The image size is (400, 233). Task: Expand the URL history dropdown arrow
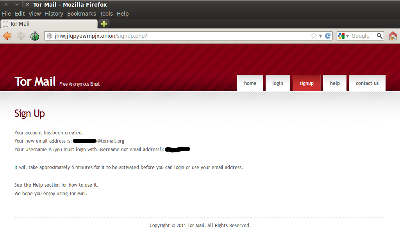320,36
